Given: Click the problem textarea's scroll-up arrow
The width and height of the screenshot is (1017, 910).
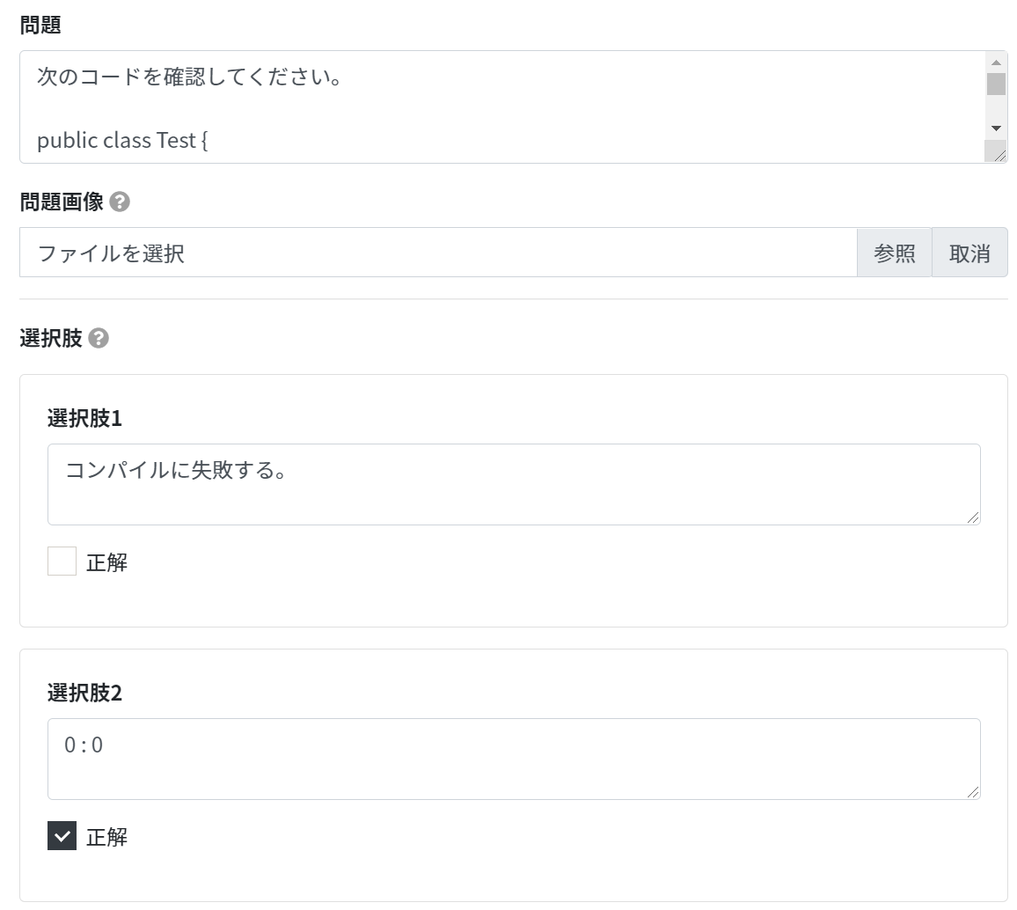Looking at the screenshot, I should click(996, 62).
